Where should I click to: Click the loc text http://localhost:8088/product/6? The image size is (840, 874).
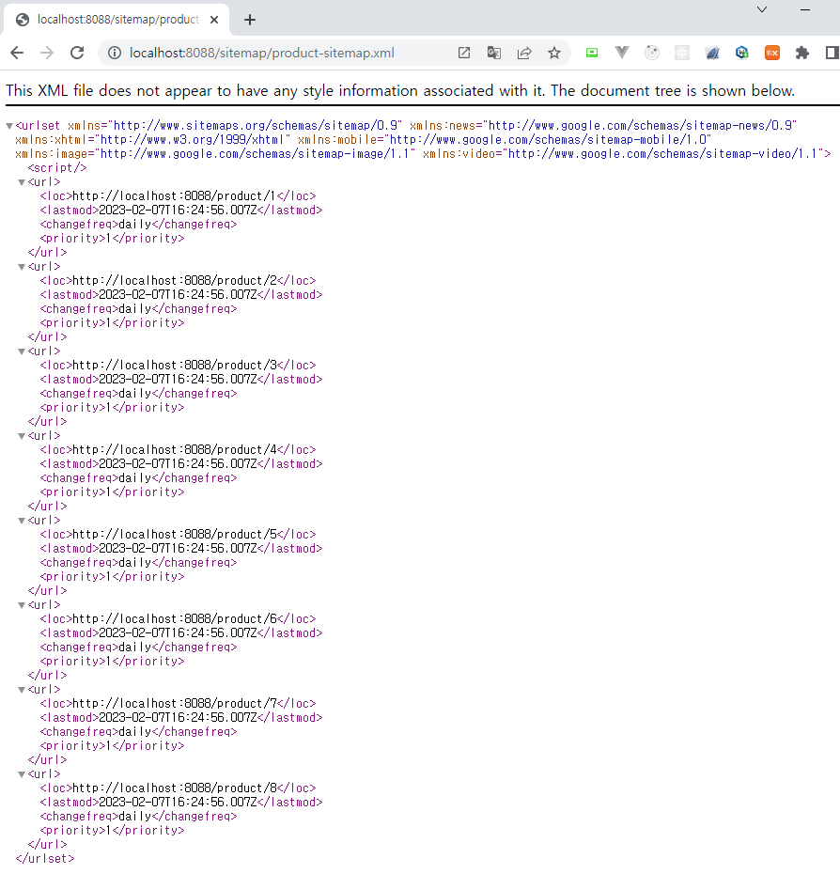pyautogui.click(x=174, y=619)
